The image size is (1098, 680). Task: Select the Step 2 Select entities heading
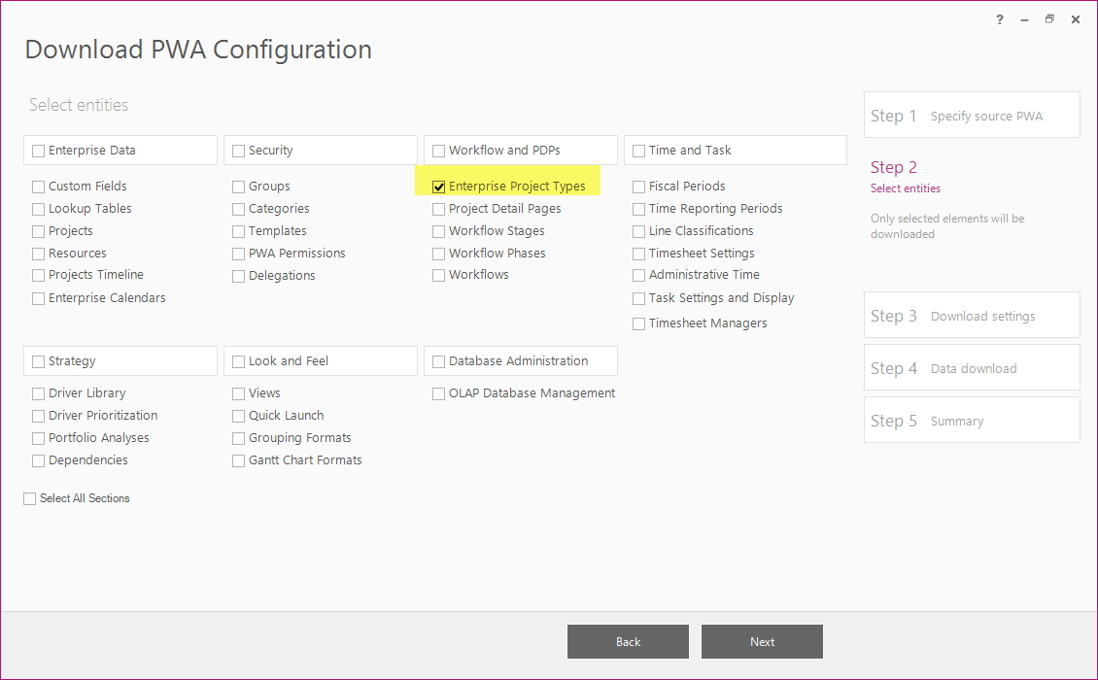tap(906, 177)
